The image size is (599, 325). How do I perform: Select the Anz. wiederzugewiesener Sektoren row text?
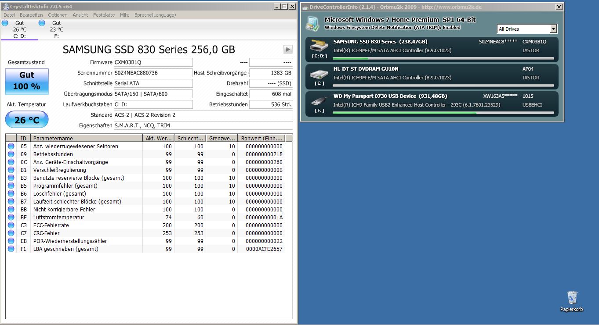pyautogui.click(x=76, y=146)
